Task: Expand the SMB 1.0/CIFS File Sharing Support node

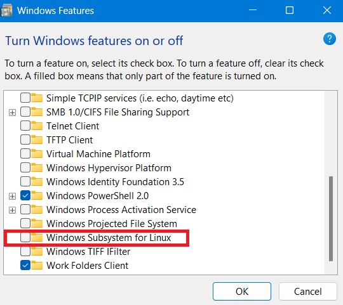Action: tap(12, 113)
